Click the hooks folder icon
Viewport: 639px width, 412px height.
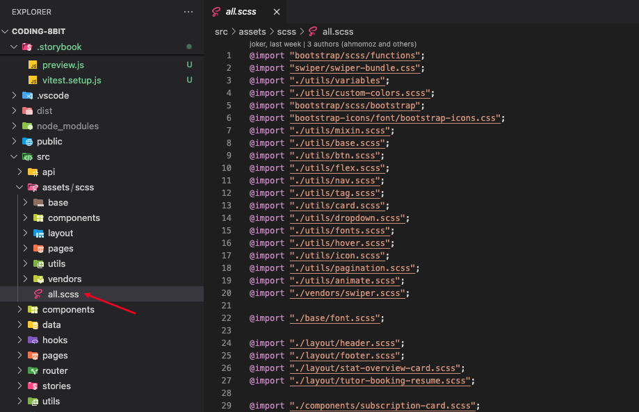click(x=33, y=340)
